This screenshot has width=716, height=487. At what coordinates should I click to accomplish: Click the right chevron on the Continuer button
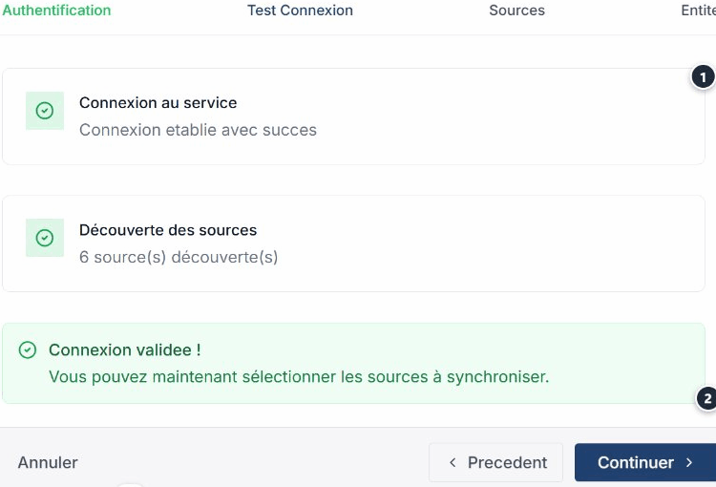[689, 463]
